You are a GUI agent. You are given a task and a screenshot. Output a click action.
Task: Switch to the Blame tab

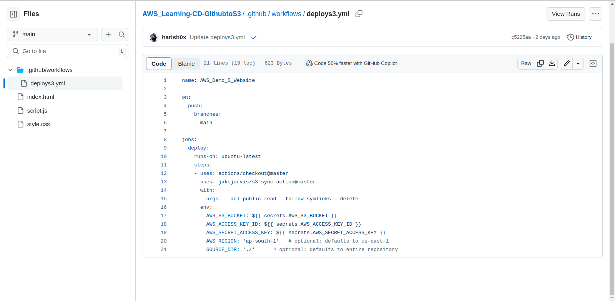[186, 64]
